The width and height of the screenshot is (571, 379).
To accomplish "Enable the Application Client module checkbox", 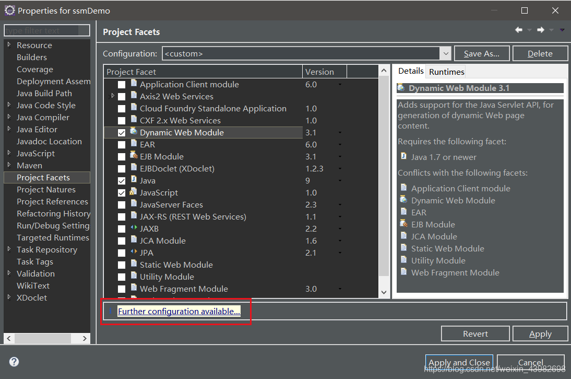I will coord(122,85).
